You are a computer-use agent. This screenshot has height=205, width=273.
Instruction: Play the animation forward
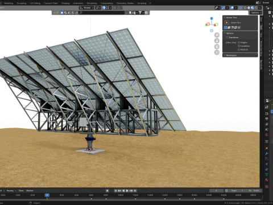[127, 191]
